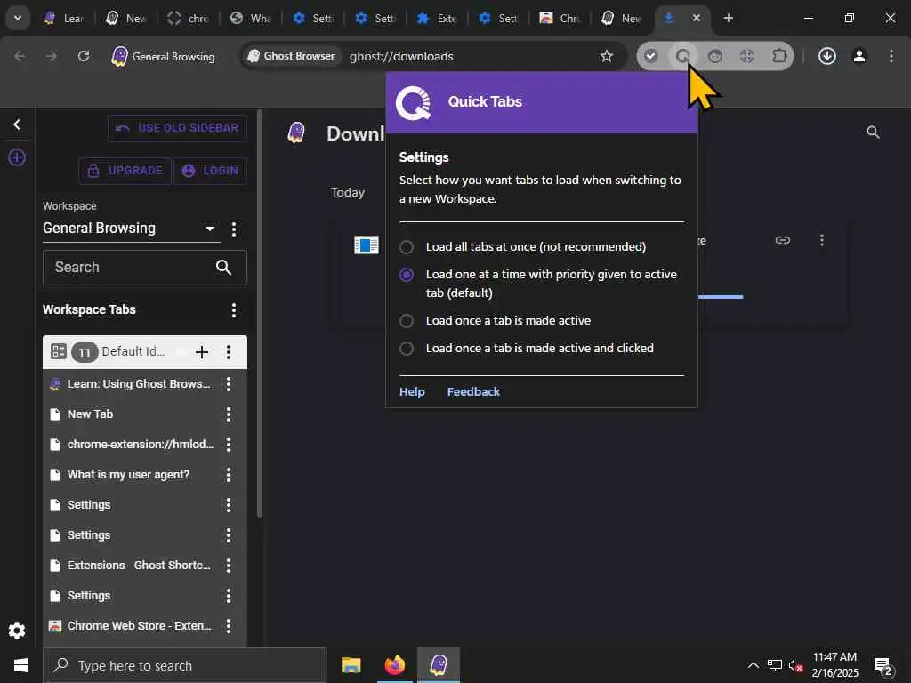Switch to the chrome-extension browser tab

189,18
